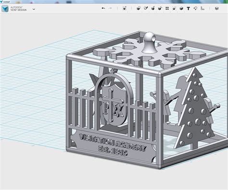Toggle the Snap tool
Image resolution: width=228 pixels, height=190 pixels.
(196, 9)
